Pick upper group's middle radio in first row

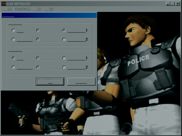(38, 30)
